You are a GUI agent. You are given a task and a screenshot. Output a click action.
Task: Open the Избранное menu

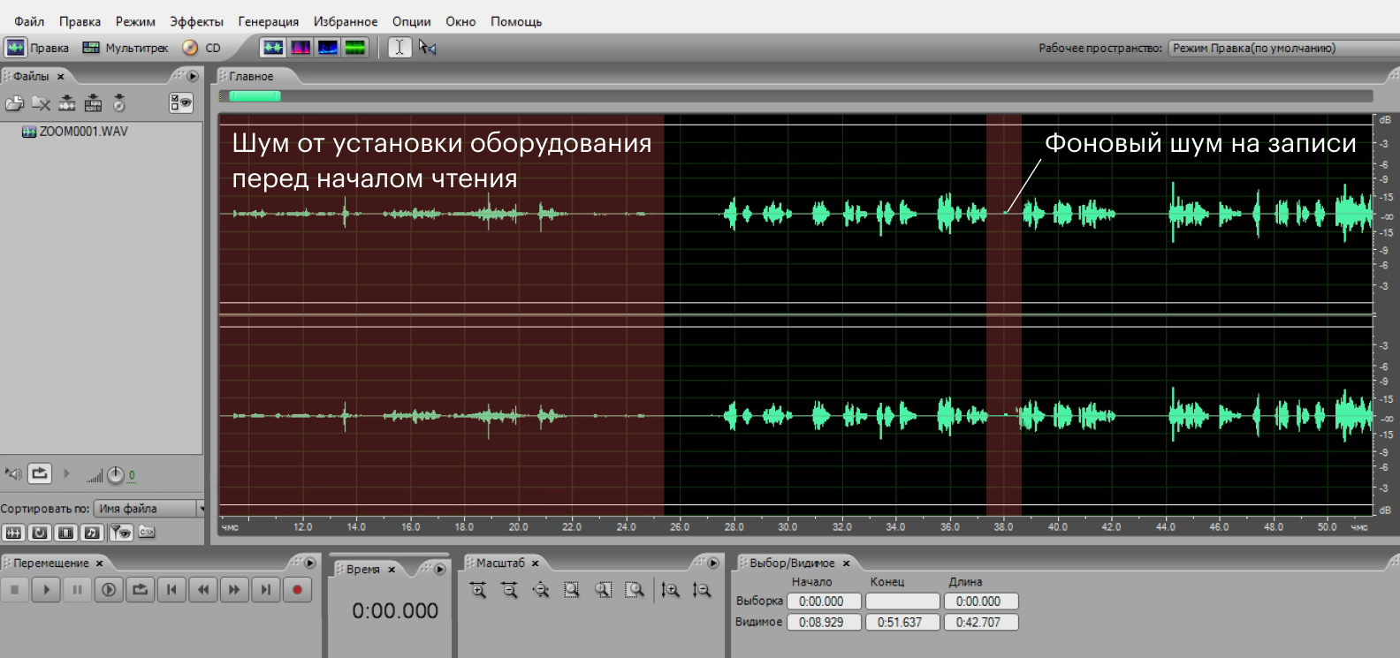(345, 21)
